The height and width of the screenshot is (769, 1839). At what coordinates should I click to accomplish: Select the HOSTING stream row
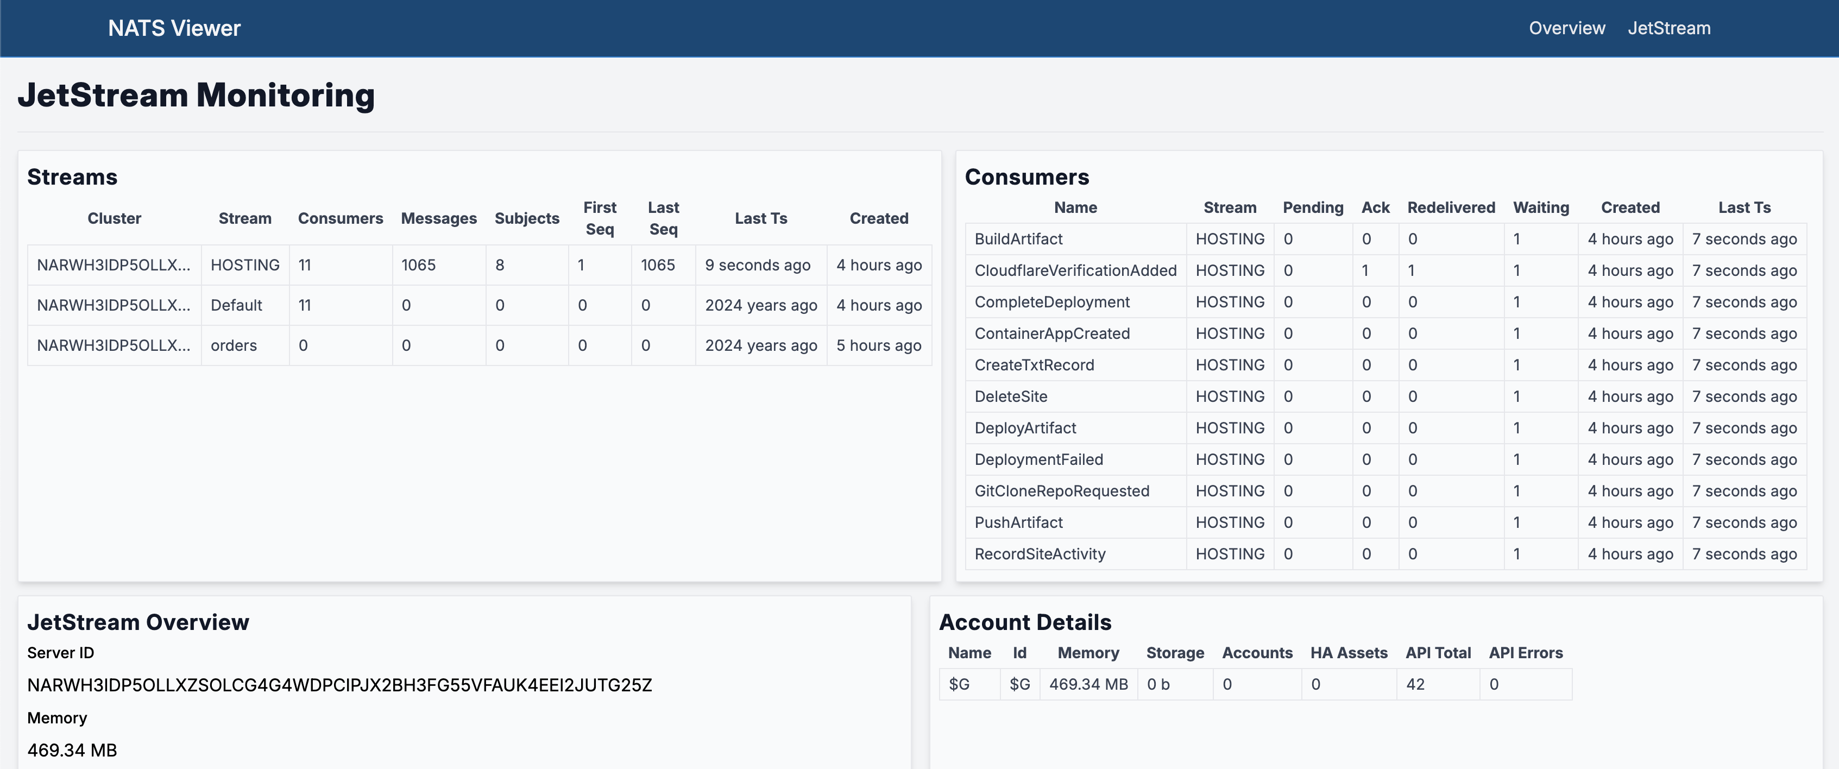tap(244, 265)
